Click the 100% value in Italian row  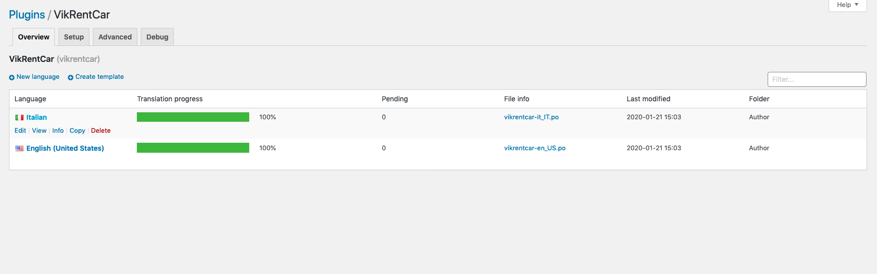click(x=268, y=117)
